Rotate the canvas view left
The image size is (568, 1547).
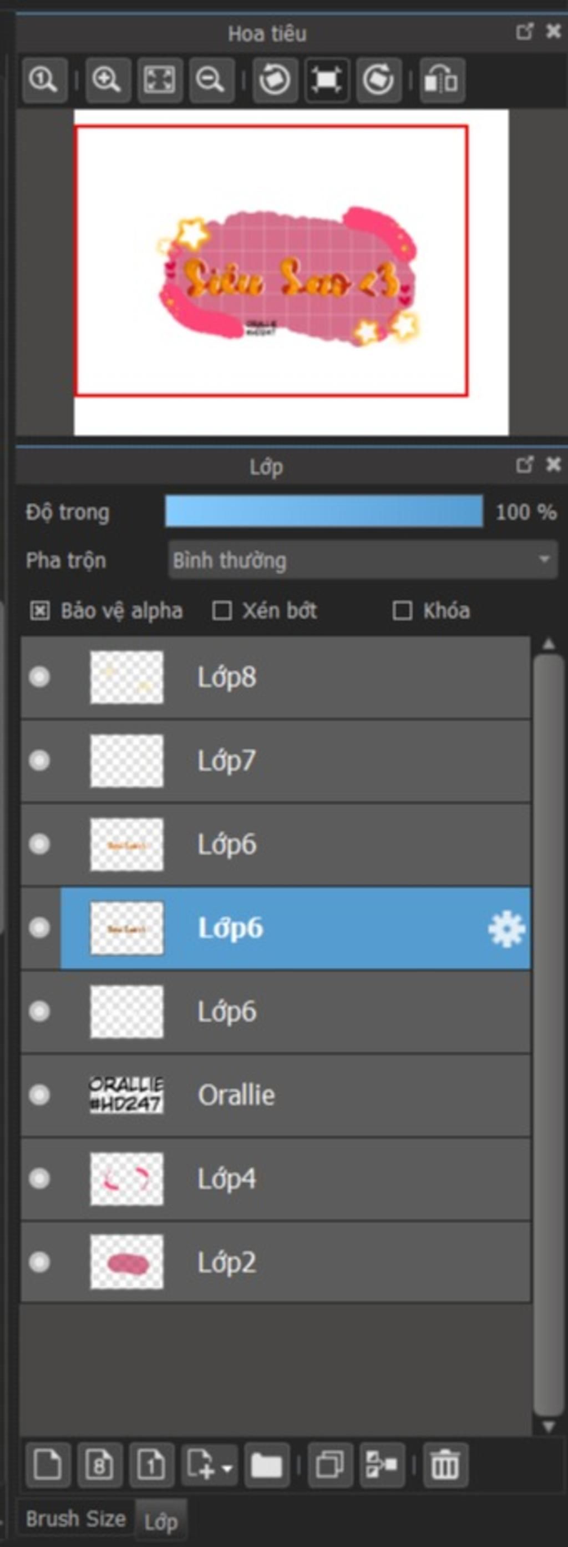275,81
